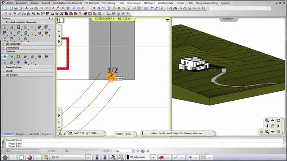Image resolution: width=287 pixels, height=161 pixels.
Task: Collapse the Architektonische Elemente section
Action: [x=3, y=22]
